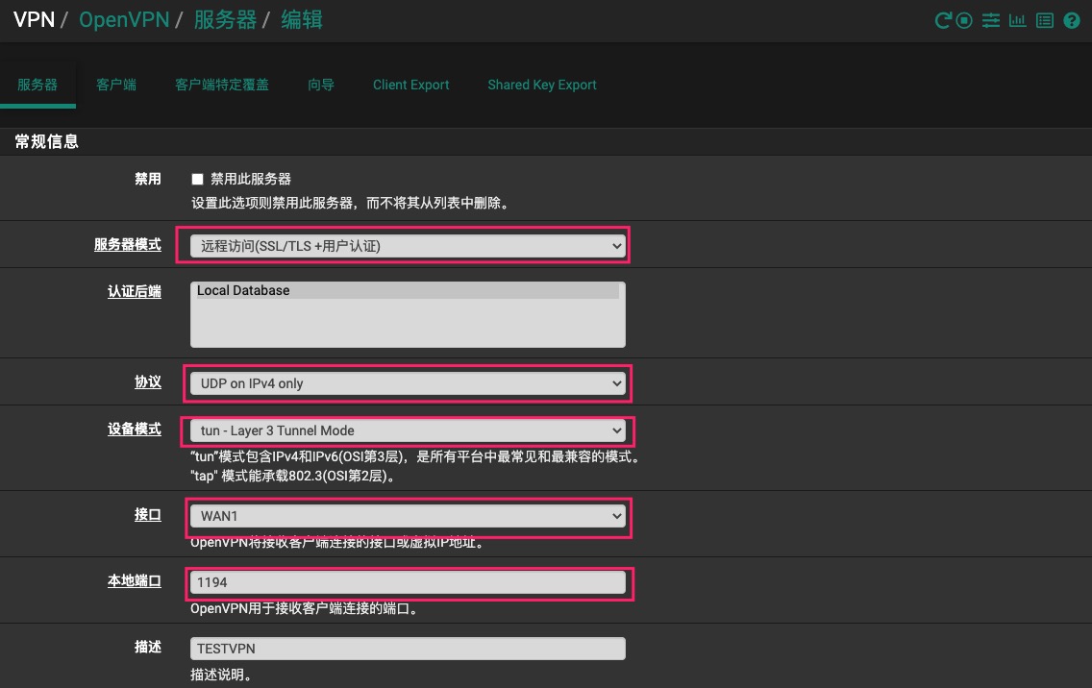The height and width of the screenshot is (688, 1092).
Task: Open the status bar chart icon
Action: point(1017,20)
